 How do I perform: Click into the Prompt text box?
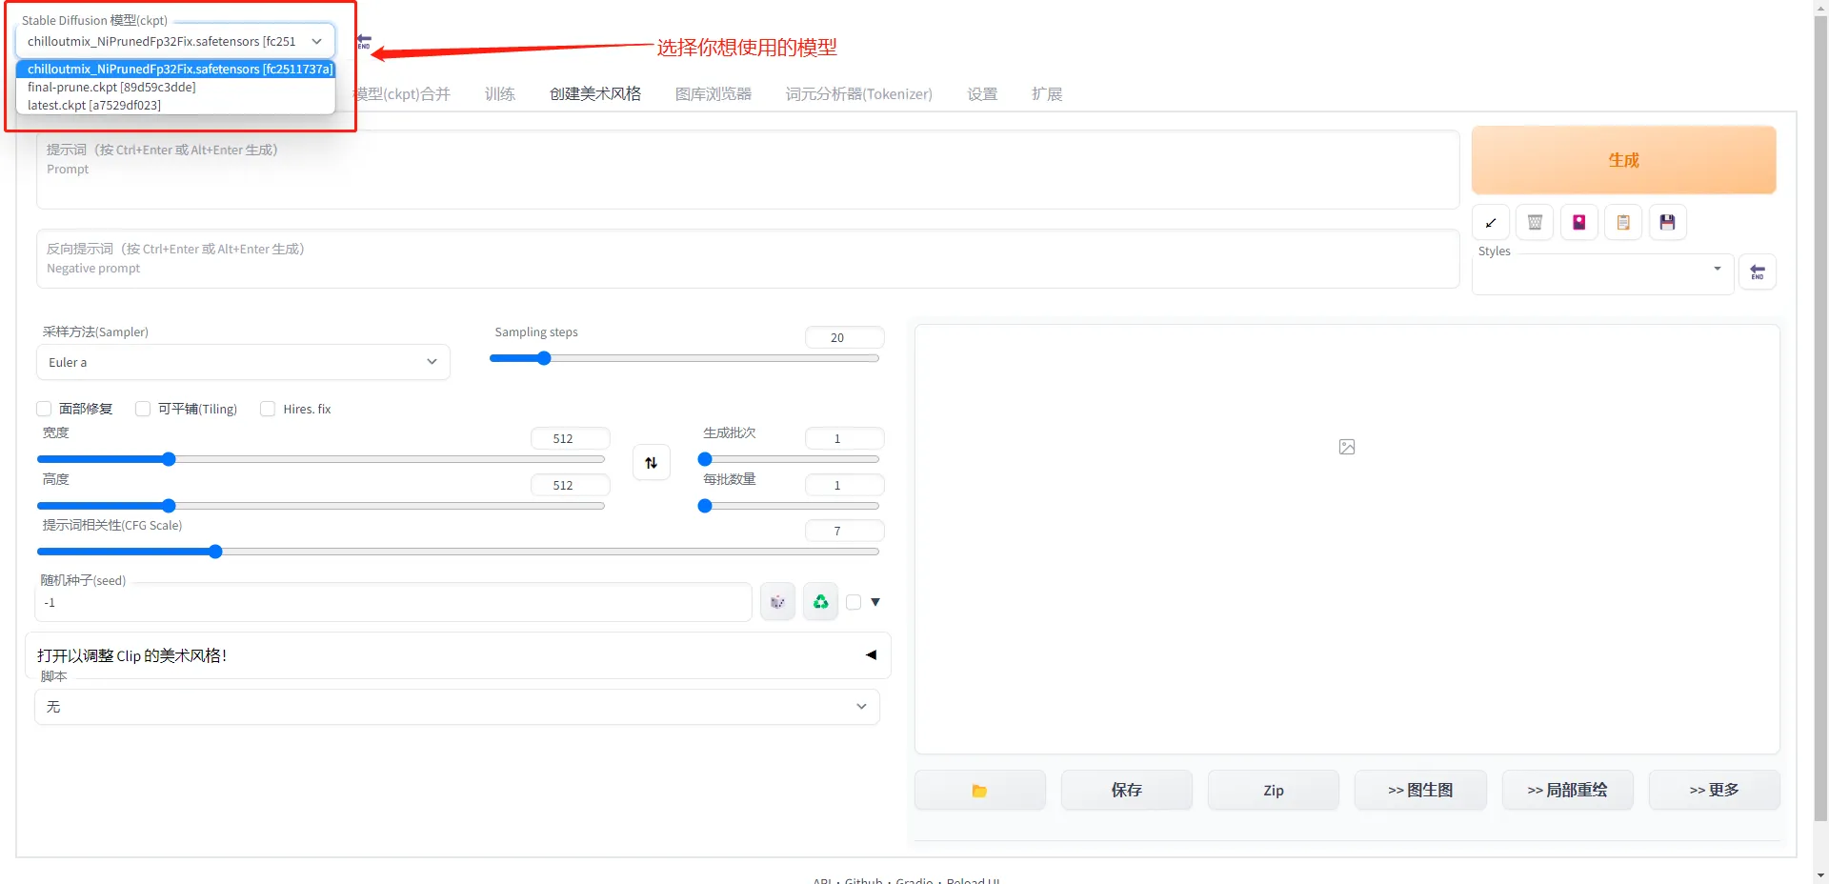748,170
